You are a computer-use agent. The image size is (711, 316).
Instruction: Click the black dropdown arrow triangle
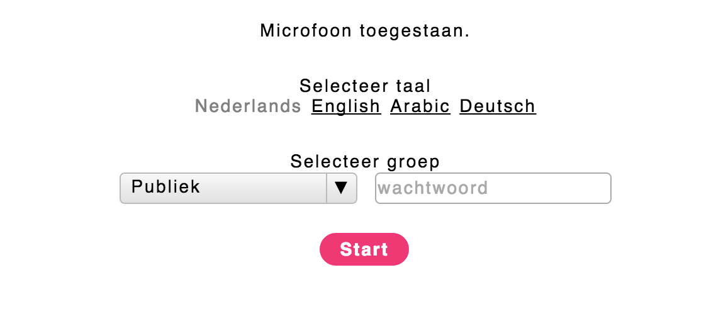342,188
